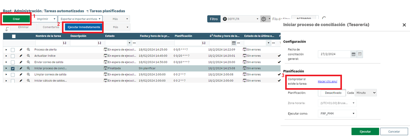Open the Cada Minuto interval dropdown

point(366,93)
